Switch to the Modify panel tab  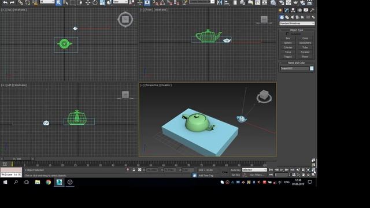point(287,10)
